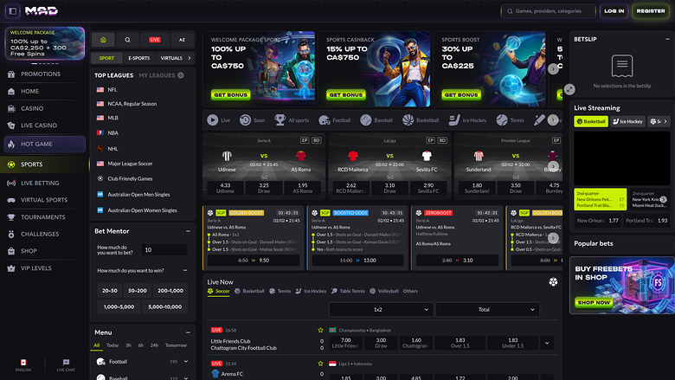Select the Football helmet sport filter
The width and height of the screenshot is (675, 380).
tap(335, 120)
